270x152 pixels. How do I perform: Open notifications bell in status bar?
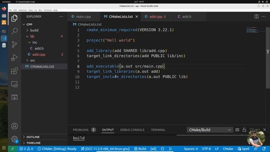tap(264, 149)
